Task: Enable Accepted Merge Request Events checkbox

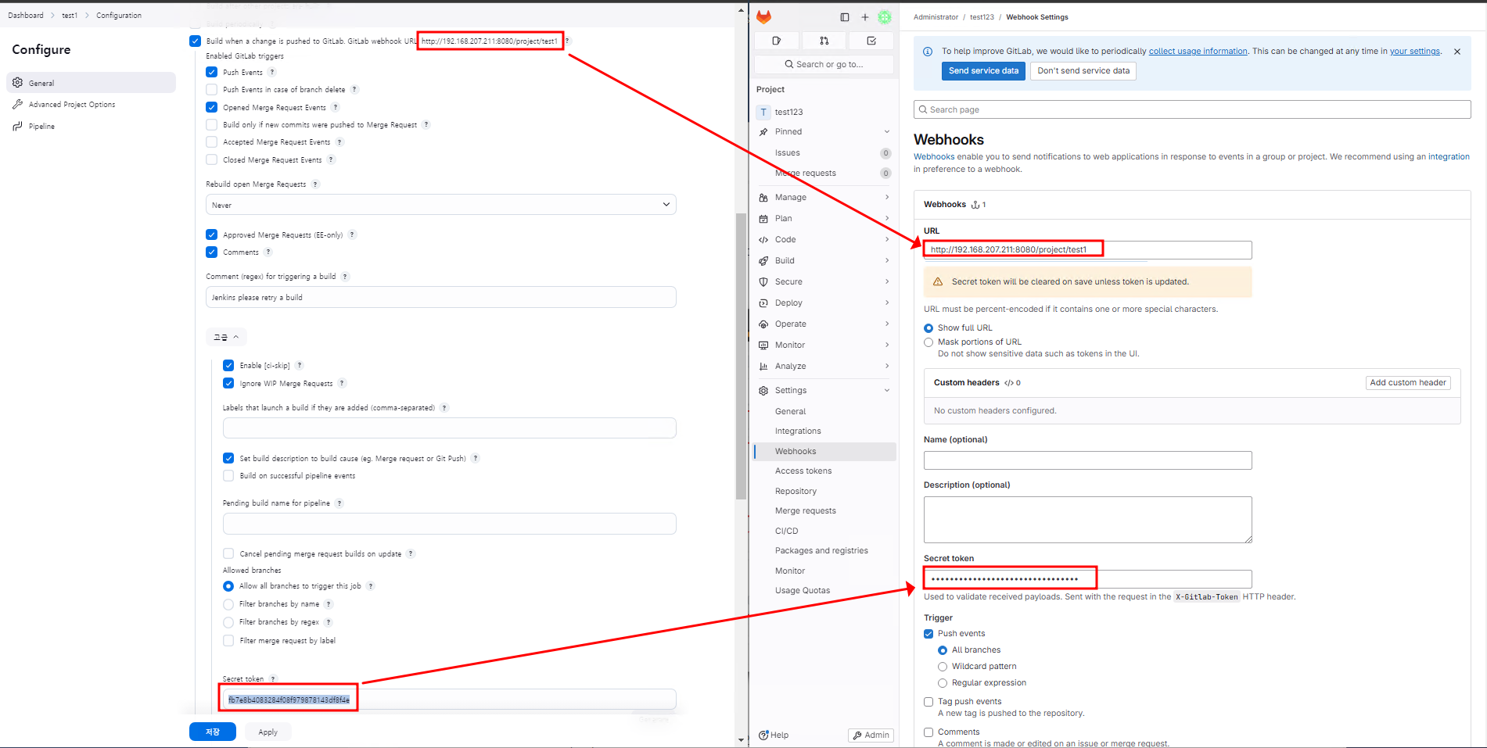Action: [211, 142]
